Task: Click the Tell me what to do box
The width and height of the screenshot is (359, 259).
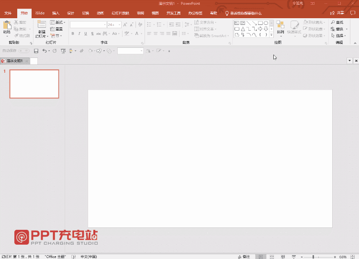Action: click(244, 13)
